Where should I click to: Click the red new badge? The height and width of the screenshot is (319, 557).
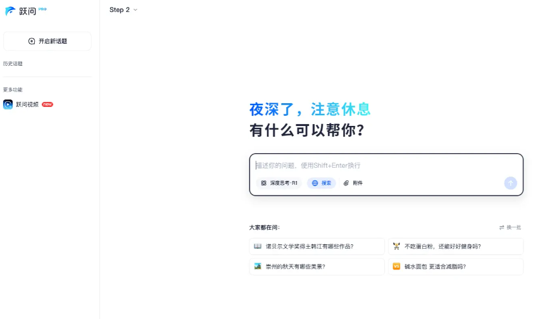(x=47, y=104)
